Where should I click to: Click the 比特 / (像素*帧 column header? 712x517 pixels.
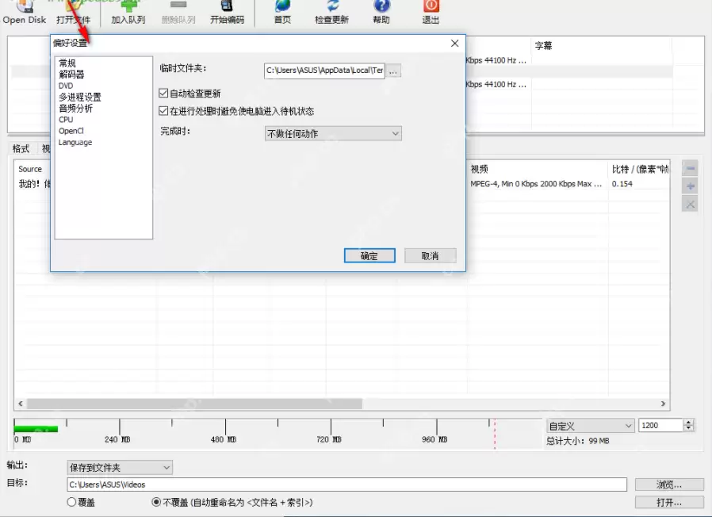tap(639, 169)
